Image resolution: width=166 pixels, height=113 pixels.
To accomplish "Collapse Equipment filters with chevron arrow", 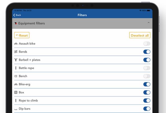I will 149,22.
